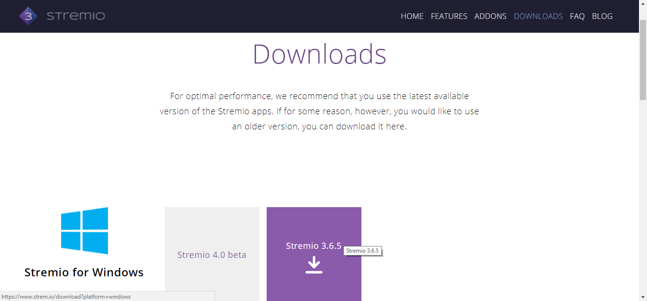Visit the BLOG link in the navigation

coord(602,16)
